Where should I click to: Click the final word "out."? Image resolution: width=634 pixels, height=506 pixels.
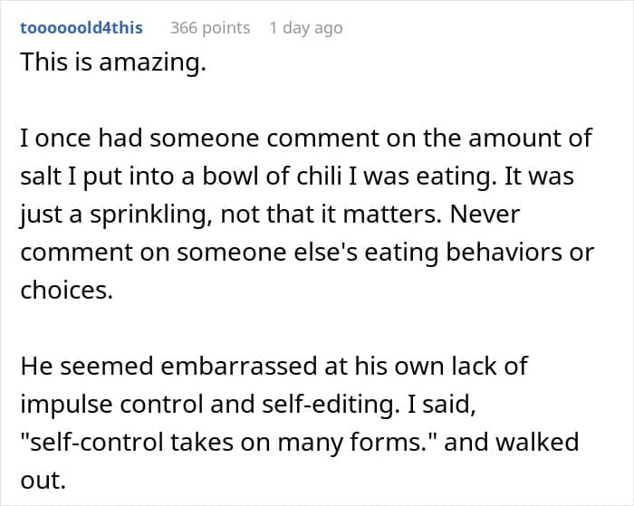pos(43,480)
